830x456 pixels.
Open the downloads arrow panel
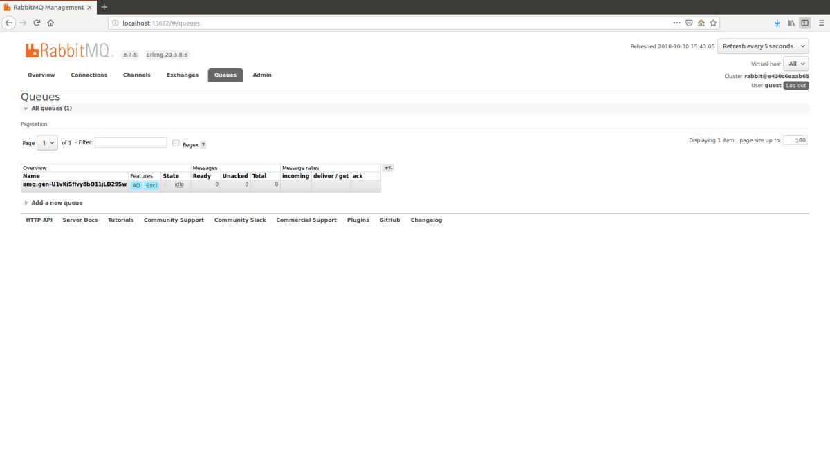(x=776, y=23)
